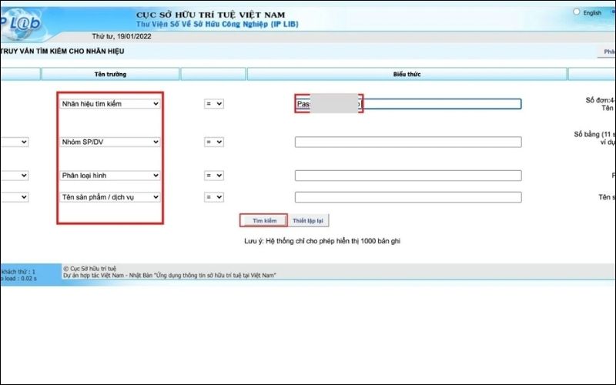Viewport: 616px width, 385px height.
Task: Open the '=' operator dropdown in 'Nhóm SP/DV' row
Action: pos(213,142)
